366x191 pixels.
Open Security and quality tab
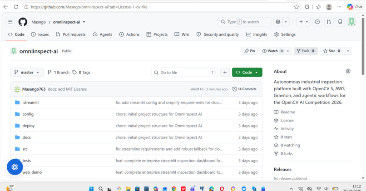point(218,34)
